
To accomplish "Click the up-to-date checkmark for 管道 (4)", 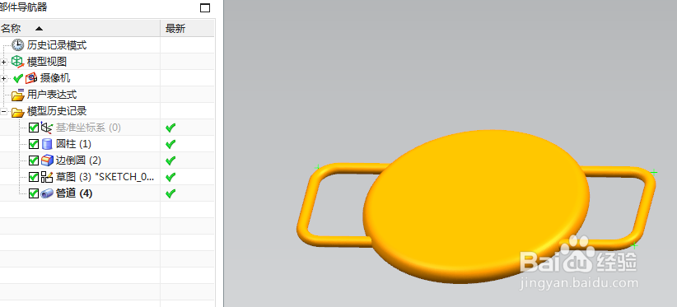I will coord(170,193).
